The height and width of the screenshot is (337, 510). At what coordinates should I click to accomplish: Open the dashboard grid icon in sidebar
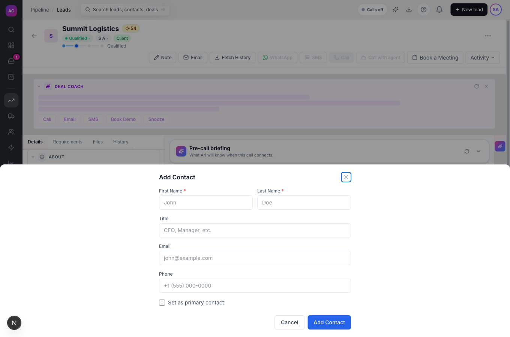pos(11,45)
